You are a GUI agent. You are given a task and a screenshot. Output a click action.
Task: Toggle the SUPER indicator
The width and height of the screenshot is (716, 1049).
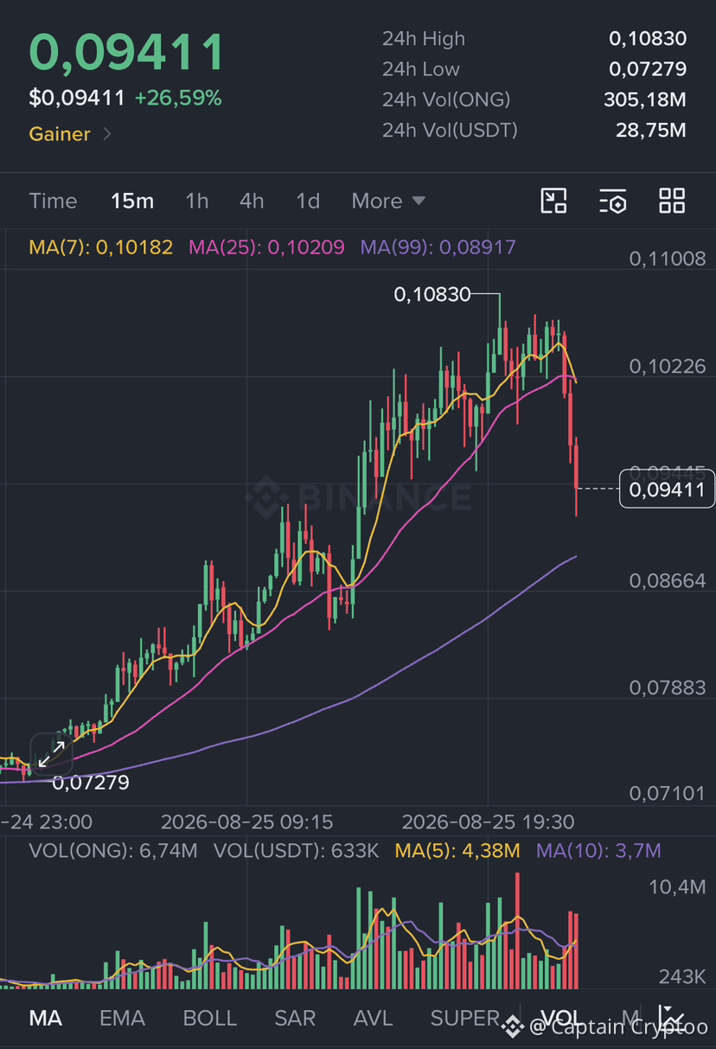tap(465, 1018)
